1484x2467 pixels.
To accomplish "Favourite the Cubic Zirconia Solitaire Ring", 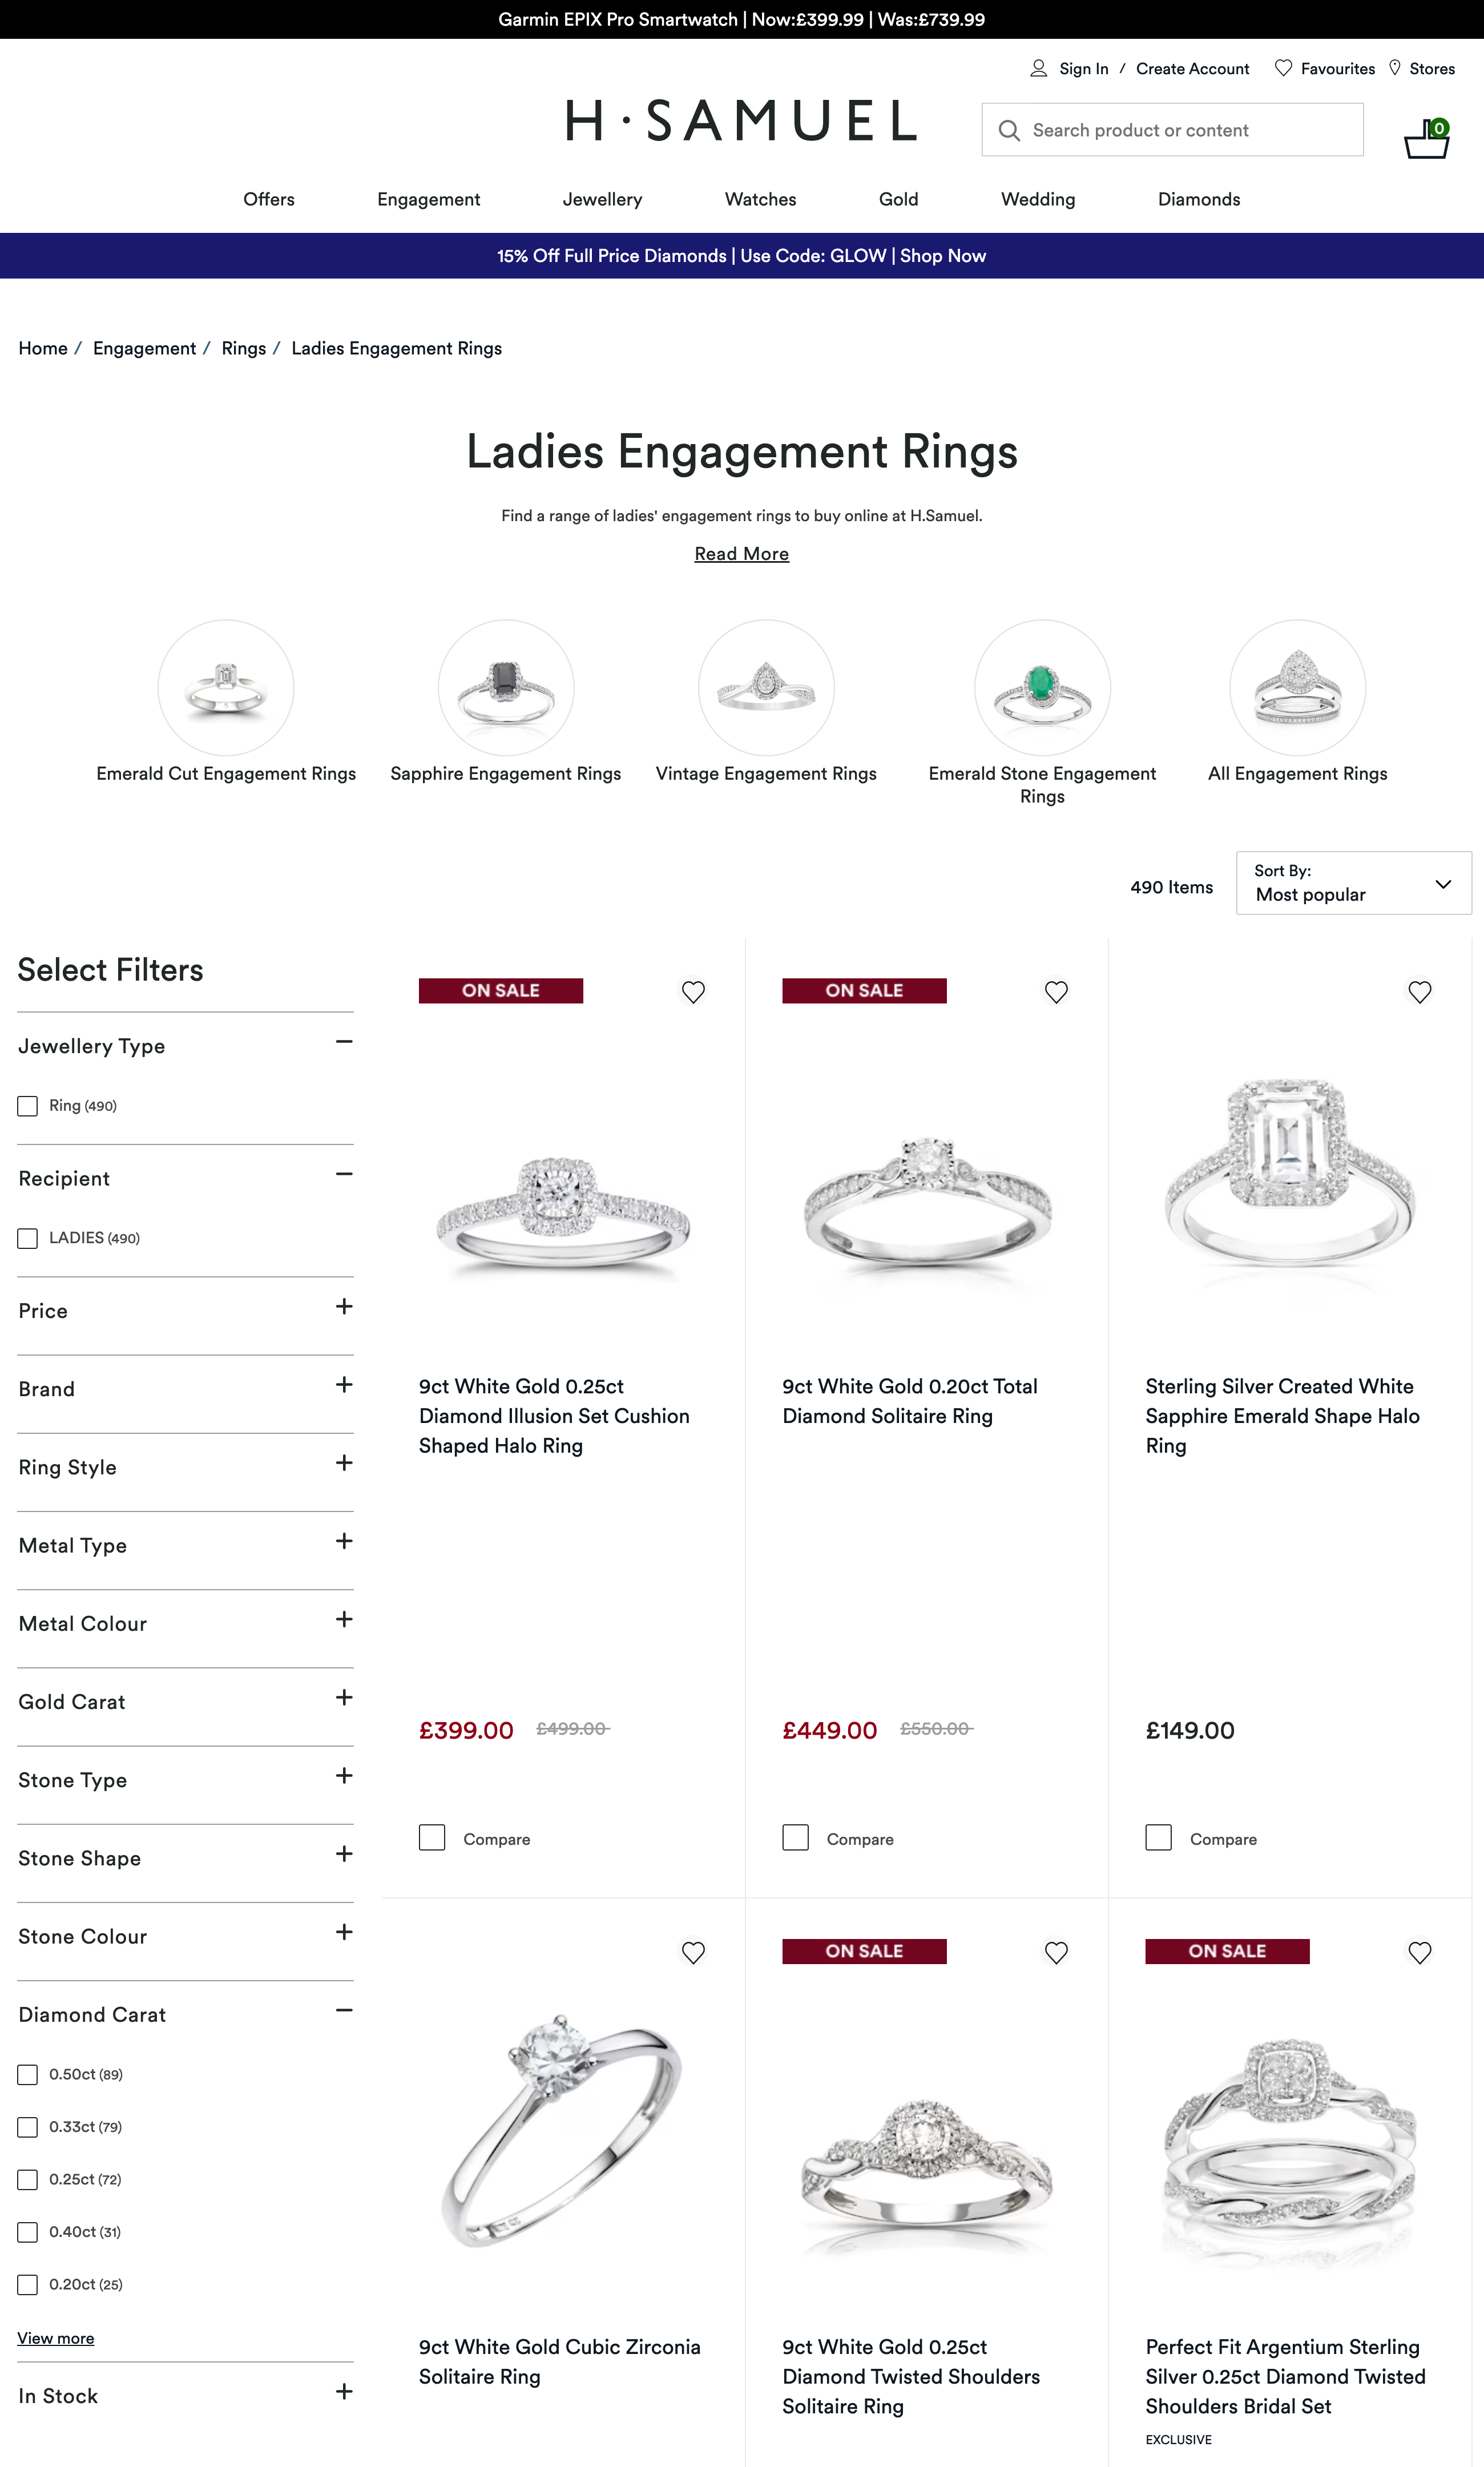I will click(693, 1952).
